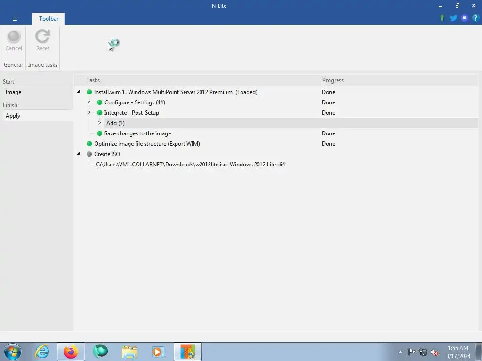The image size is (482, 361).
Task: Click the status dot beside Save changes
Action: tap(100, 133)
